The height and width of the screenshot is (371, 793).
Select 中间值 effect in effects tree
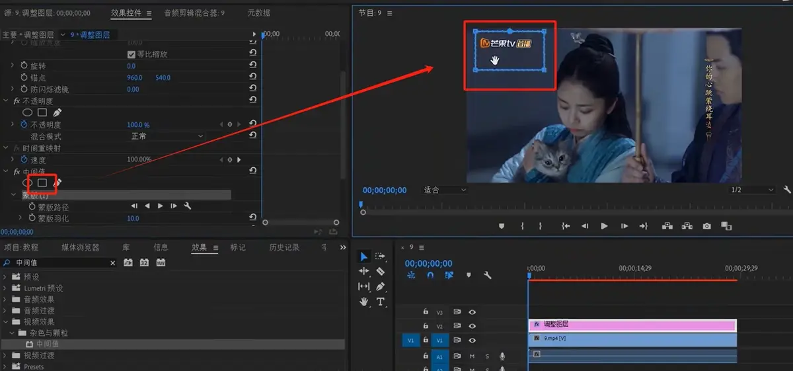(x=48, y=345)
